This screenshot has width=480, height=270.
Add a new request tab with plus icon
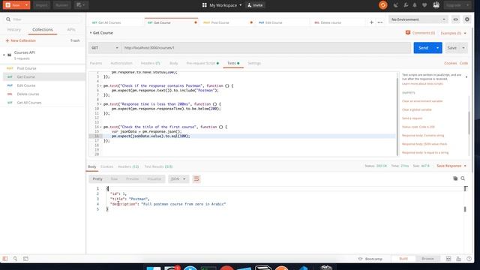click(371, 22)
